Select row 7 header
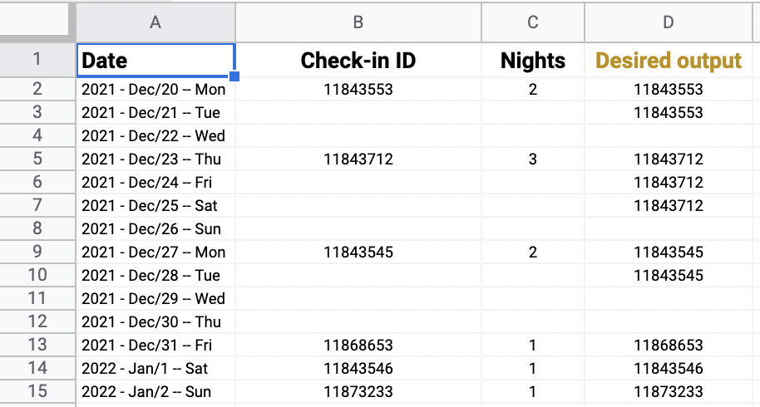Screen dimensions: 760x407 37,205
